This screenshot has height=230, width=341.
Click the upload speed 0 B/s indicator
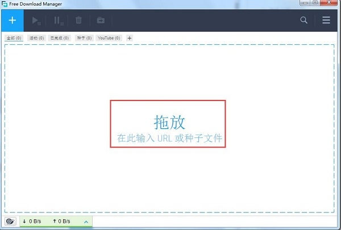[x=61, y=221]
